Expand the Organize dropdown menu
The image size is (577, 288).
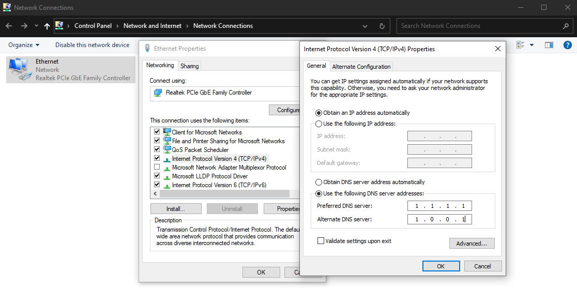[x=24, y=45]
